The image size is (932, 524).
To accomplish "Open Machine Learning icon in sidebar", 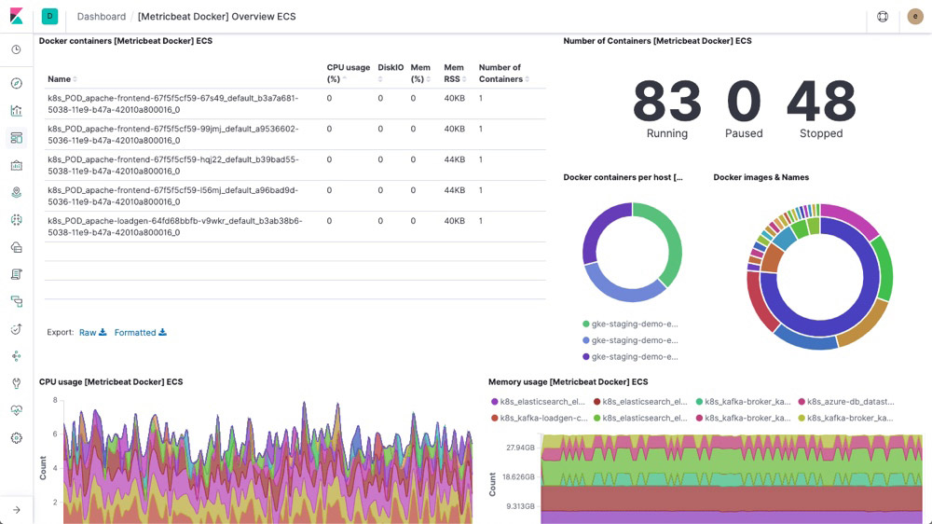I will pos(17,219).
